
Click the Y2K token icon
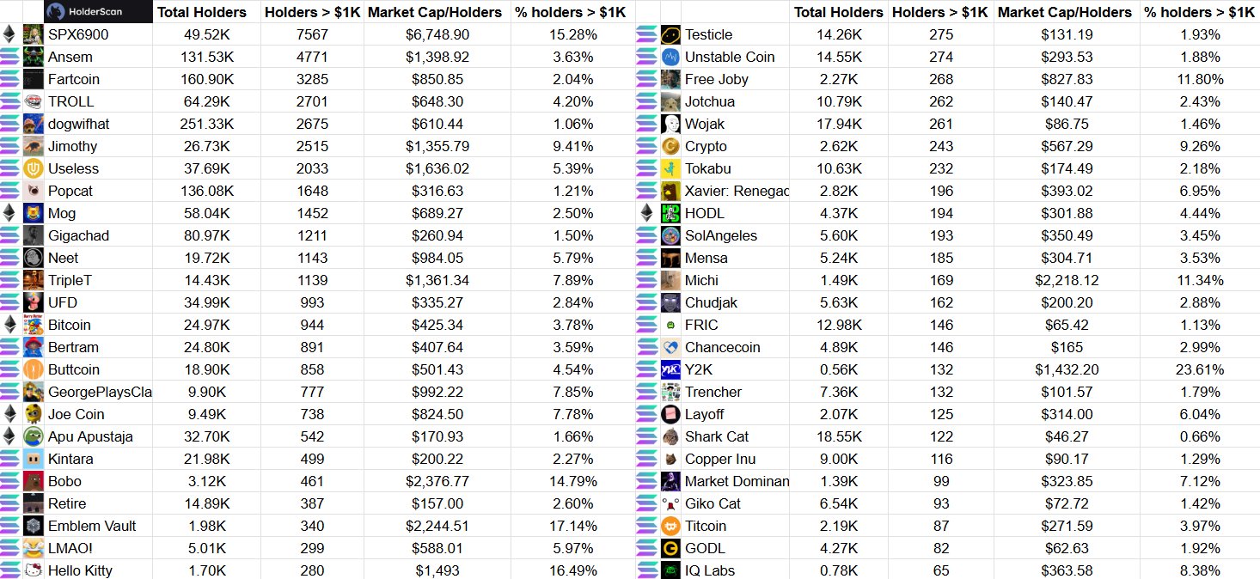pyautogui.click(x=671, y=369)
